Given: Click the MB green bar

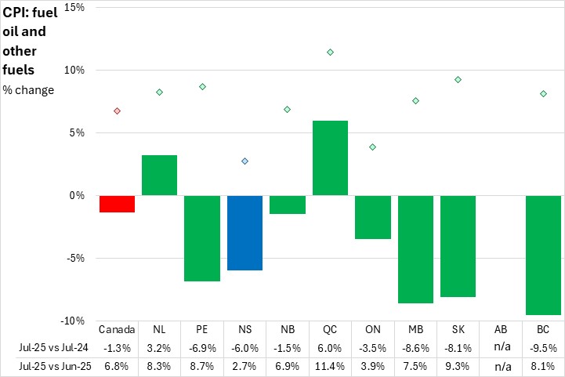Looking at the screenshot, I should (415, 249).
